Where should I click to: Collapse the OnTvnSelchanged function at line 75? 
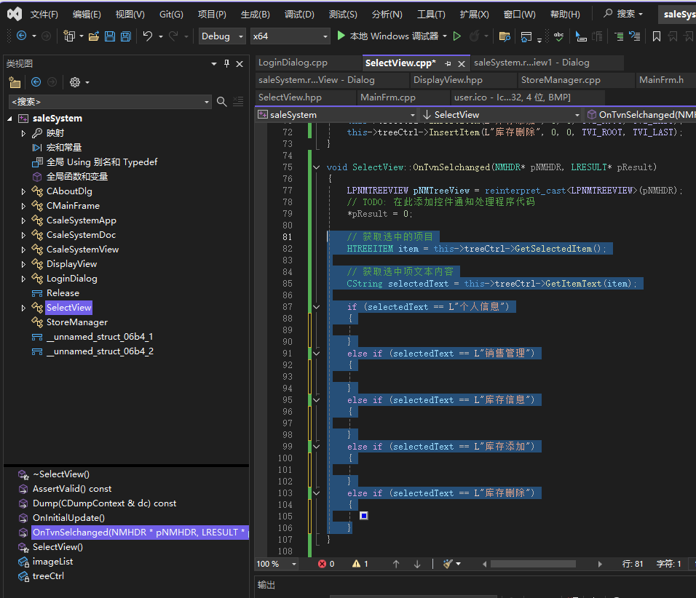coord(317,167)
